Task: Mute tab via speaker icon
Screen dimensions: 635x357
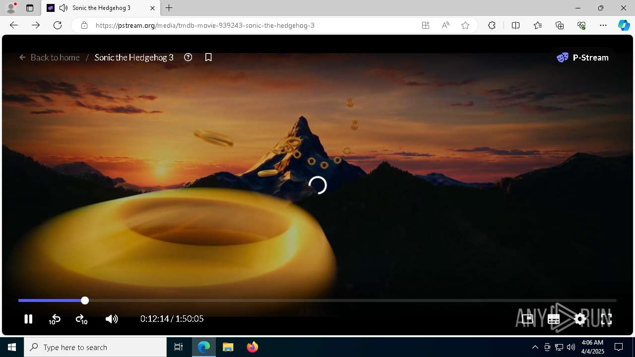Action: point(63,8)
